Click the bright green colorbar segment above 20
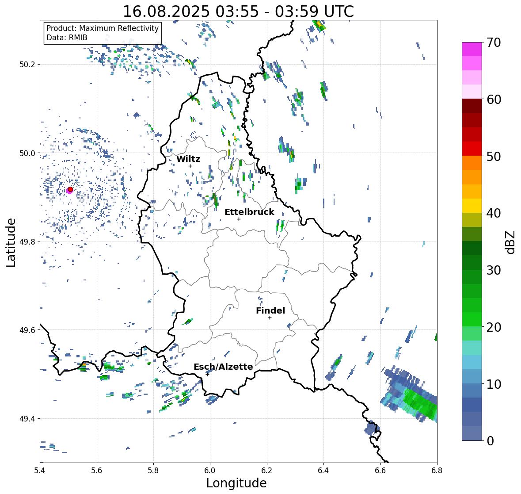 click(472, 319)
